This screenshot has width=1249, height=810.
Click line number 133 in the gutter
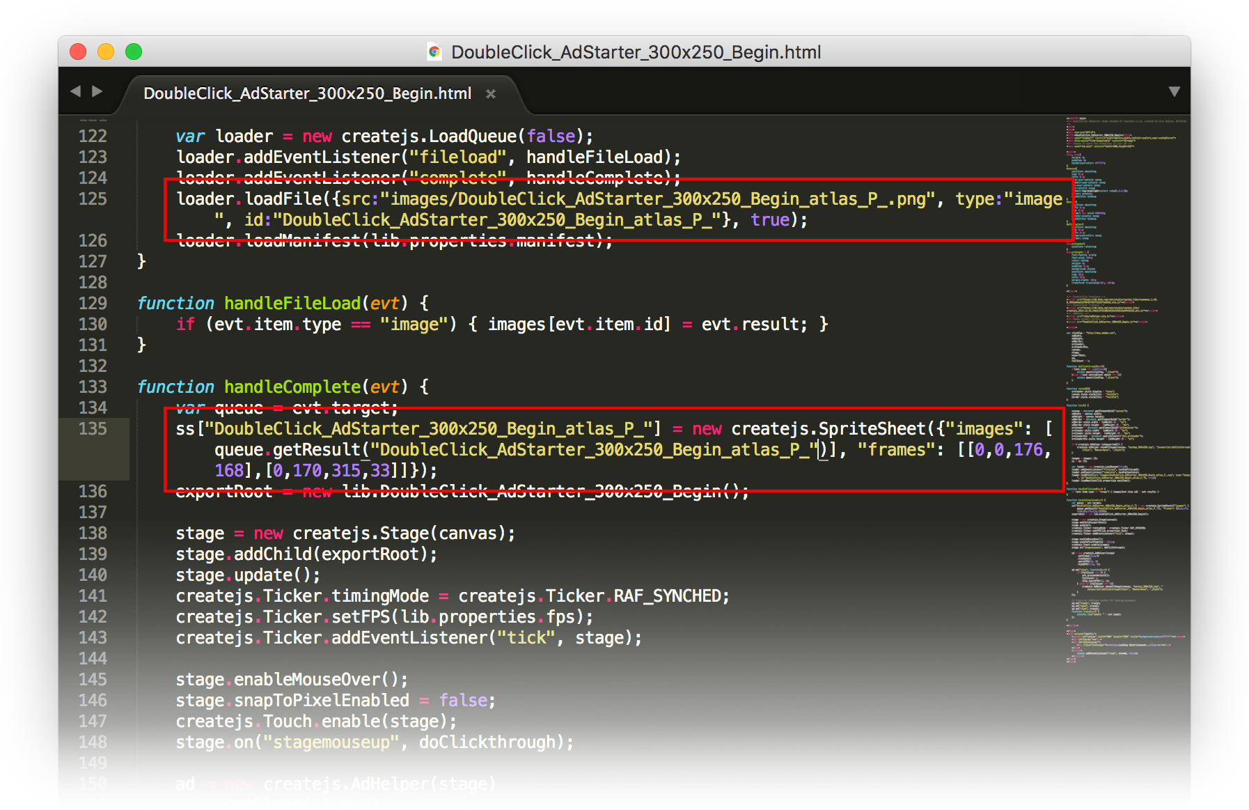click(x=93, y=387)
